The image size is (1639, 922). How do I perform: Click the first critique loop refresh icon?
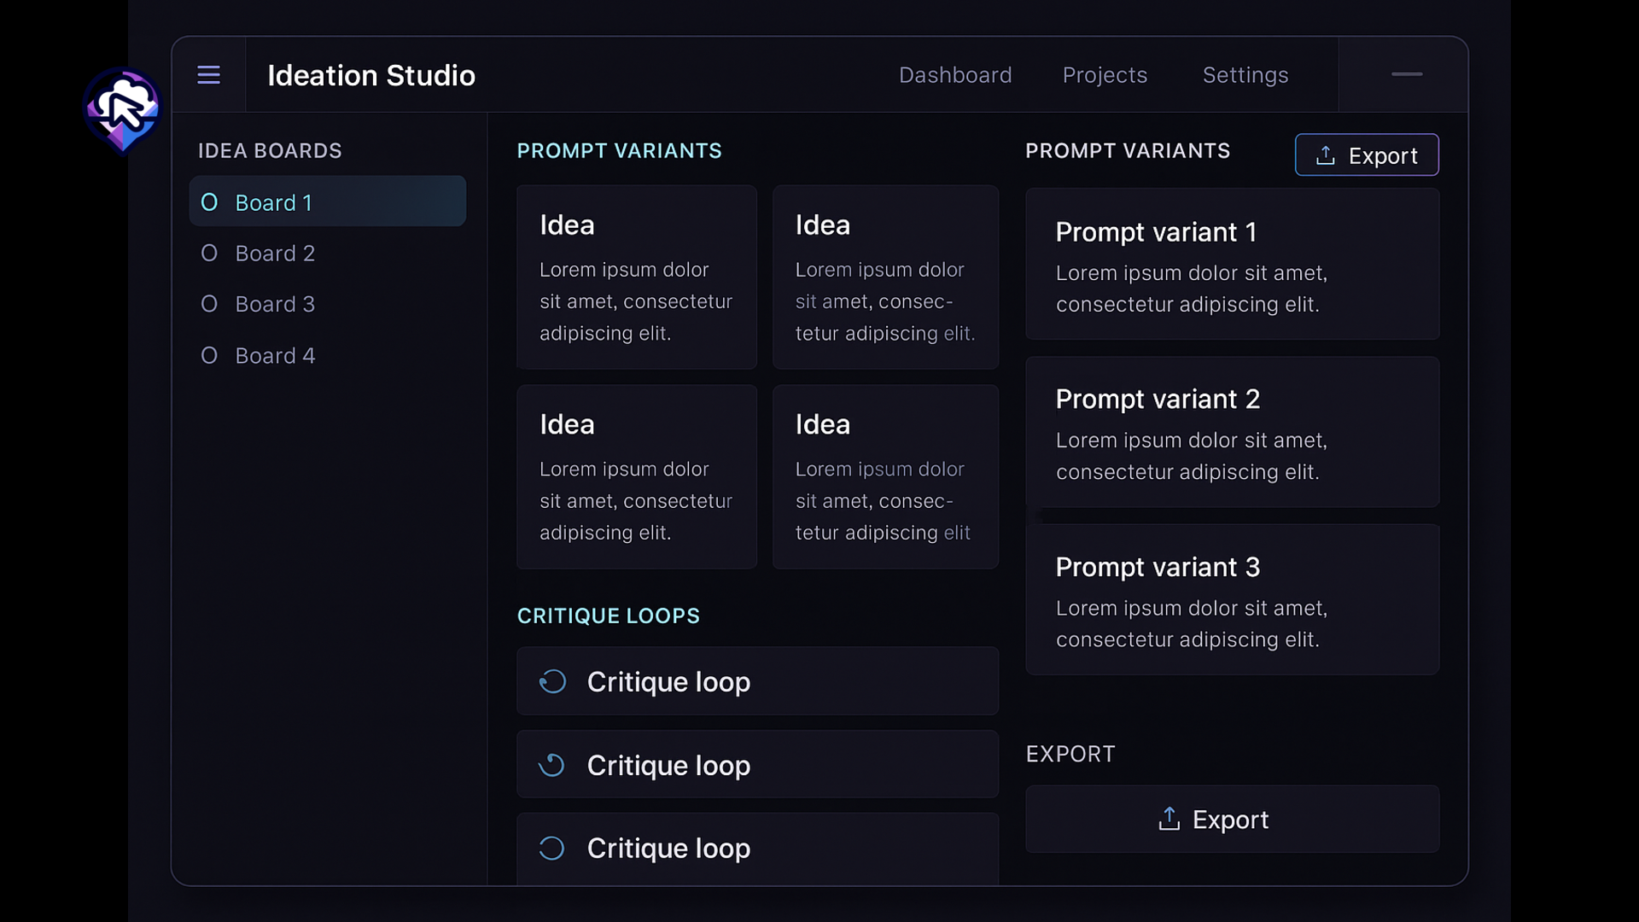(552, 681)
